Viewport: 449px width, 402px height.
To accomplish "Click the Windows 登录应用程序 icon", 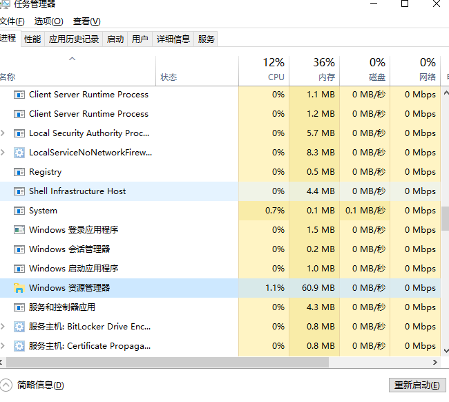I will coord(19,230).
